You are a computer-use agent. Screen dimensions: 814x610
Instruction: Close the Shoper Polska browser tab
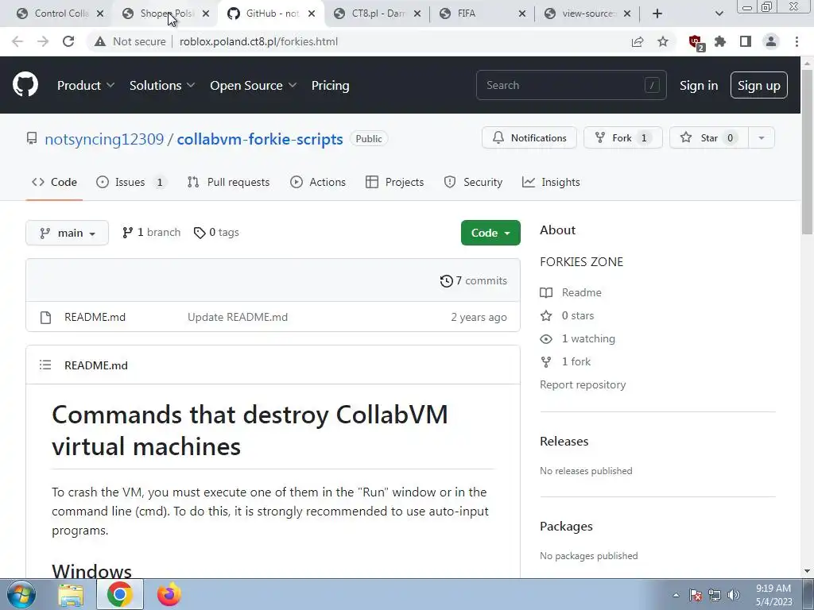tap(206, 14)
